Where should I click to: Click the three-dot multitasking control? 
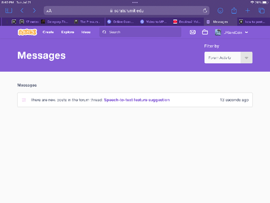pos(135,2)
